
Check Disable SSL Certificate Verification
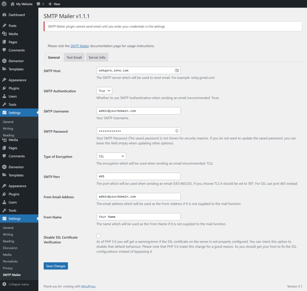click(98, 236)
